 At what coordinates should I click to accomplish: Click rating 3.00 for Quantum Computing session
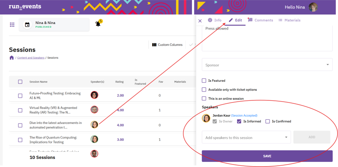(120, 140)
